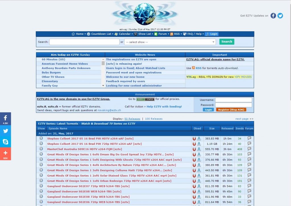The image size is (291, 206).
Task: Open info icon for Stephen Colbert HDTV x264-aAF
Action: 41,138
